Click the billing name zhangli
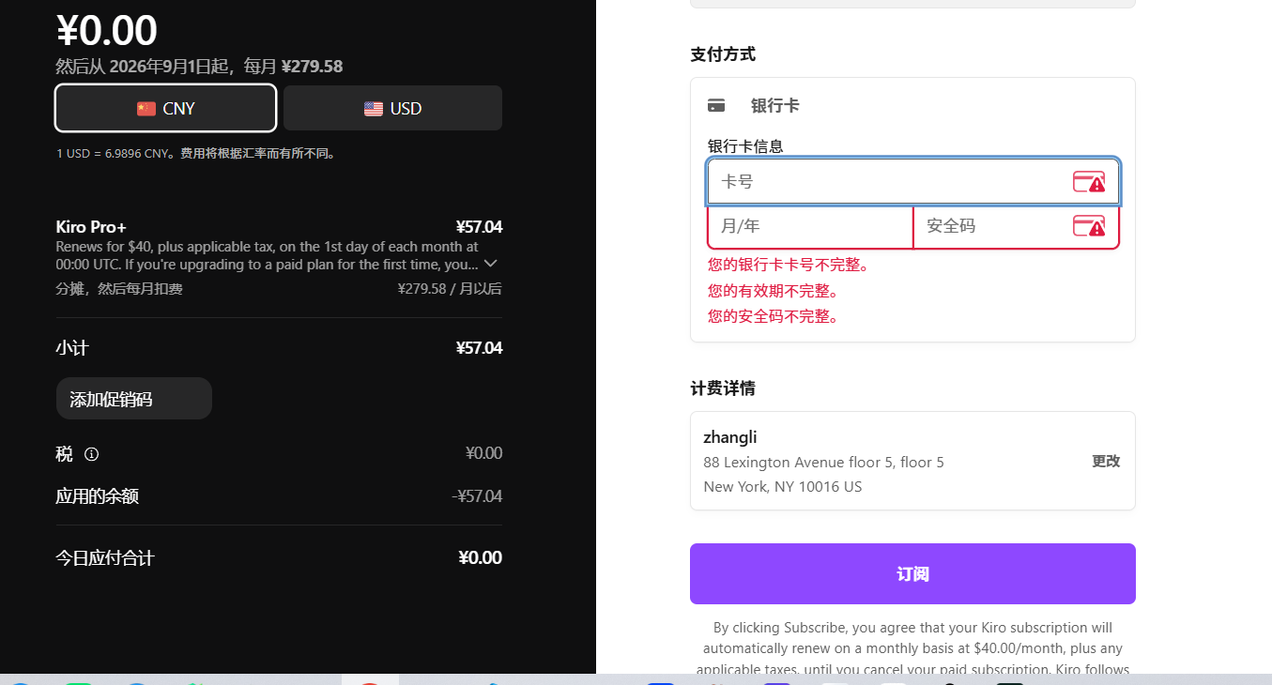This screenshot has height=685, width=1272. tap(730, 437)
